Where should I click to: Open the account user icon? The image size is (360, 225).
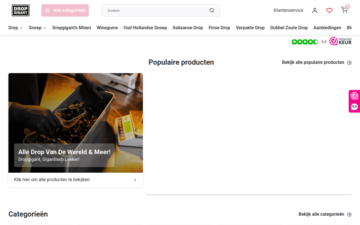tap(315, 10)
